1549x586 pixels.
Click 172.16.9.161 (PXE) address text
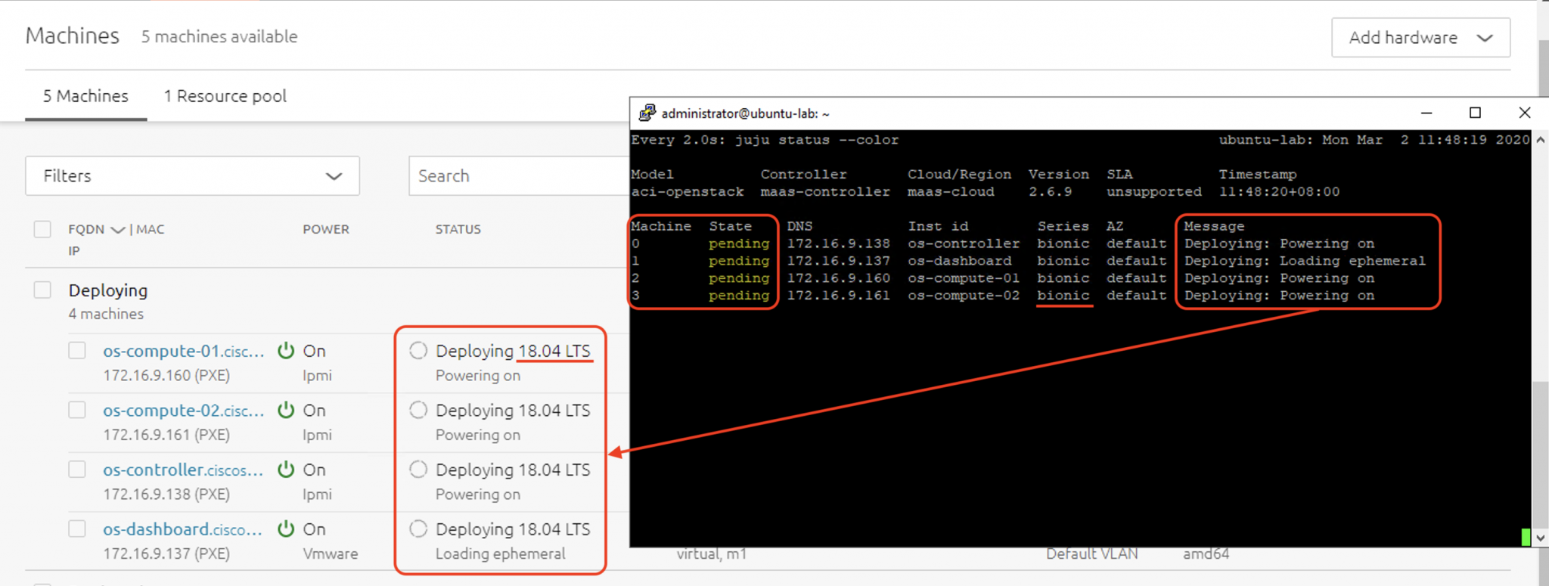[x=166, y=435]
